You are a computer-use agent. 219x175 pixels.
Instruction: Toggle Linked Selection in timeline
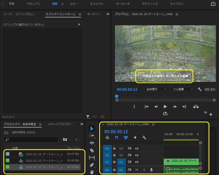tap(126, 137)
